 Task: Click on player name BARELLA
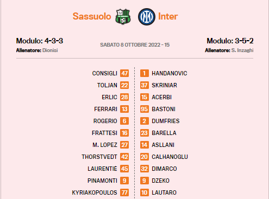tap(164, 133)
